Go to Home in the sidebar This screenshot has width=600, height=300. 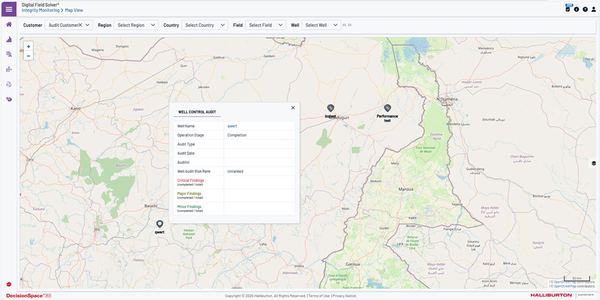pyautogui.click(x=9, y=25)
